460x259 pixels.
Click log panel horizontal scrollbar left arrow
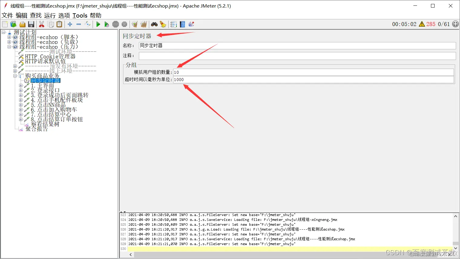(131, 255)
